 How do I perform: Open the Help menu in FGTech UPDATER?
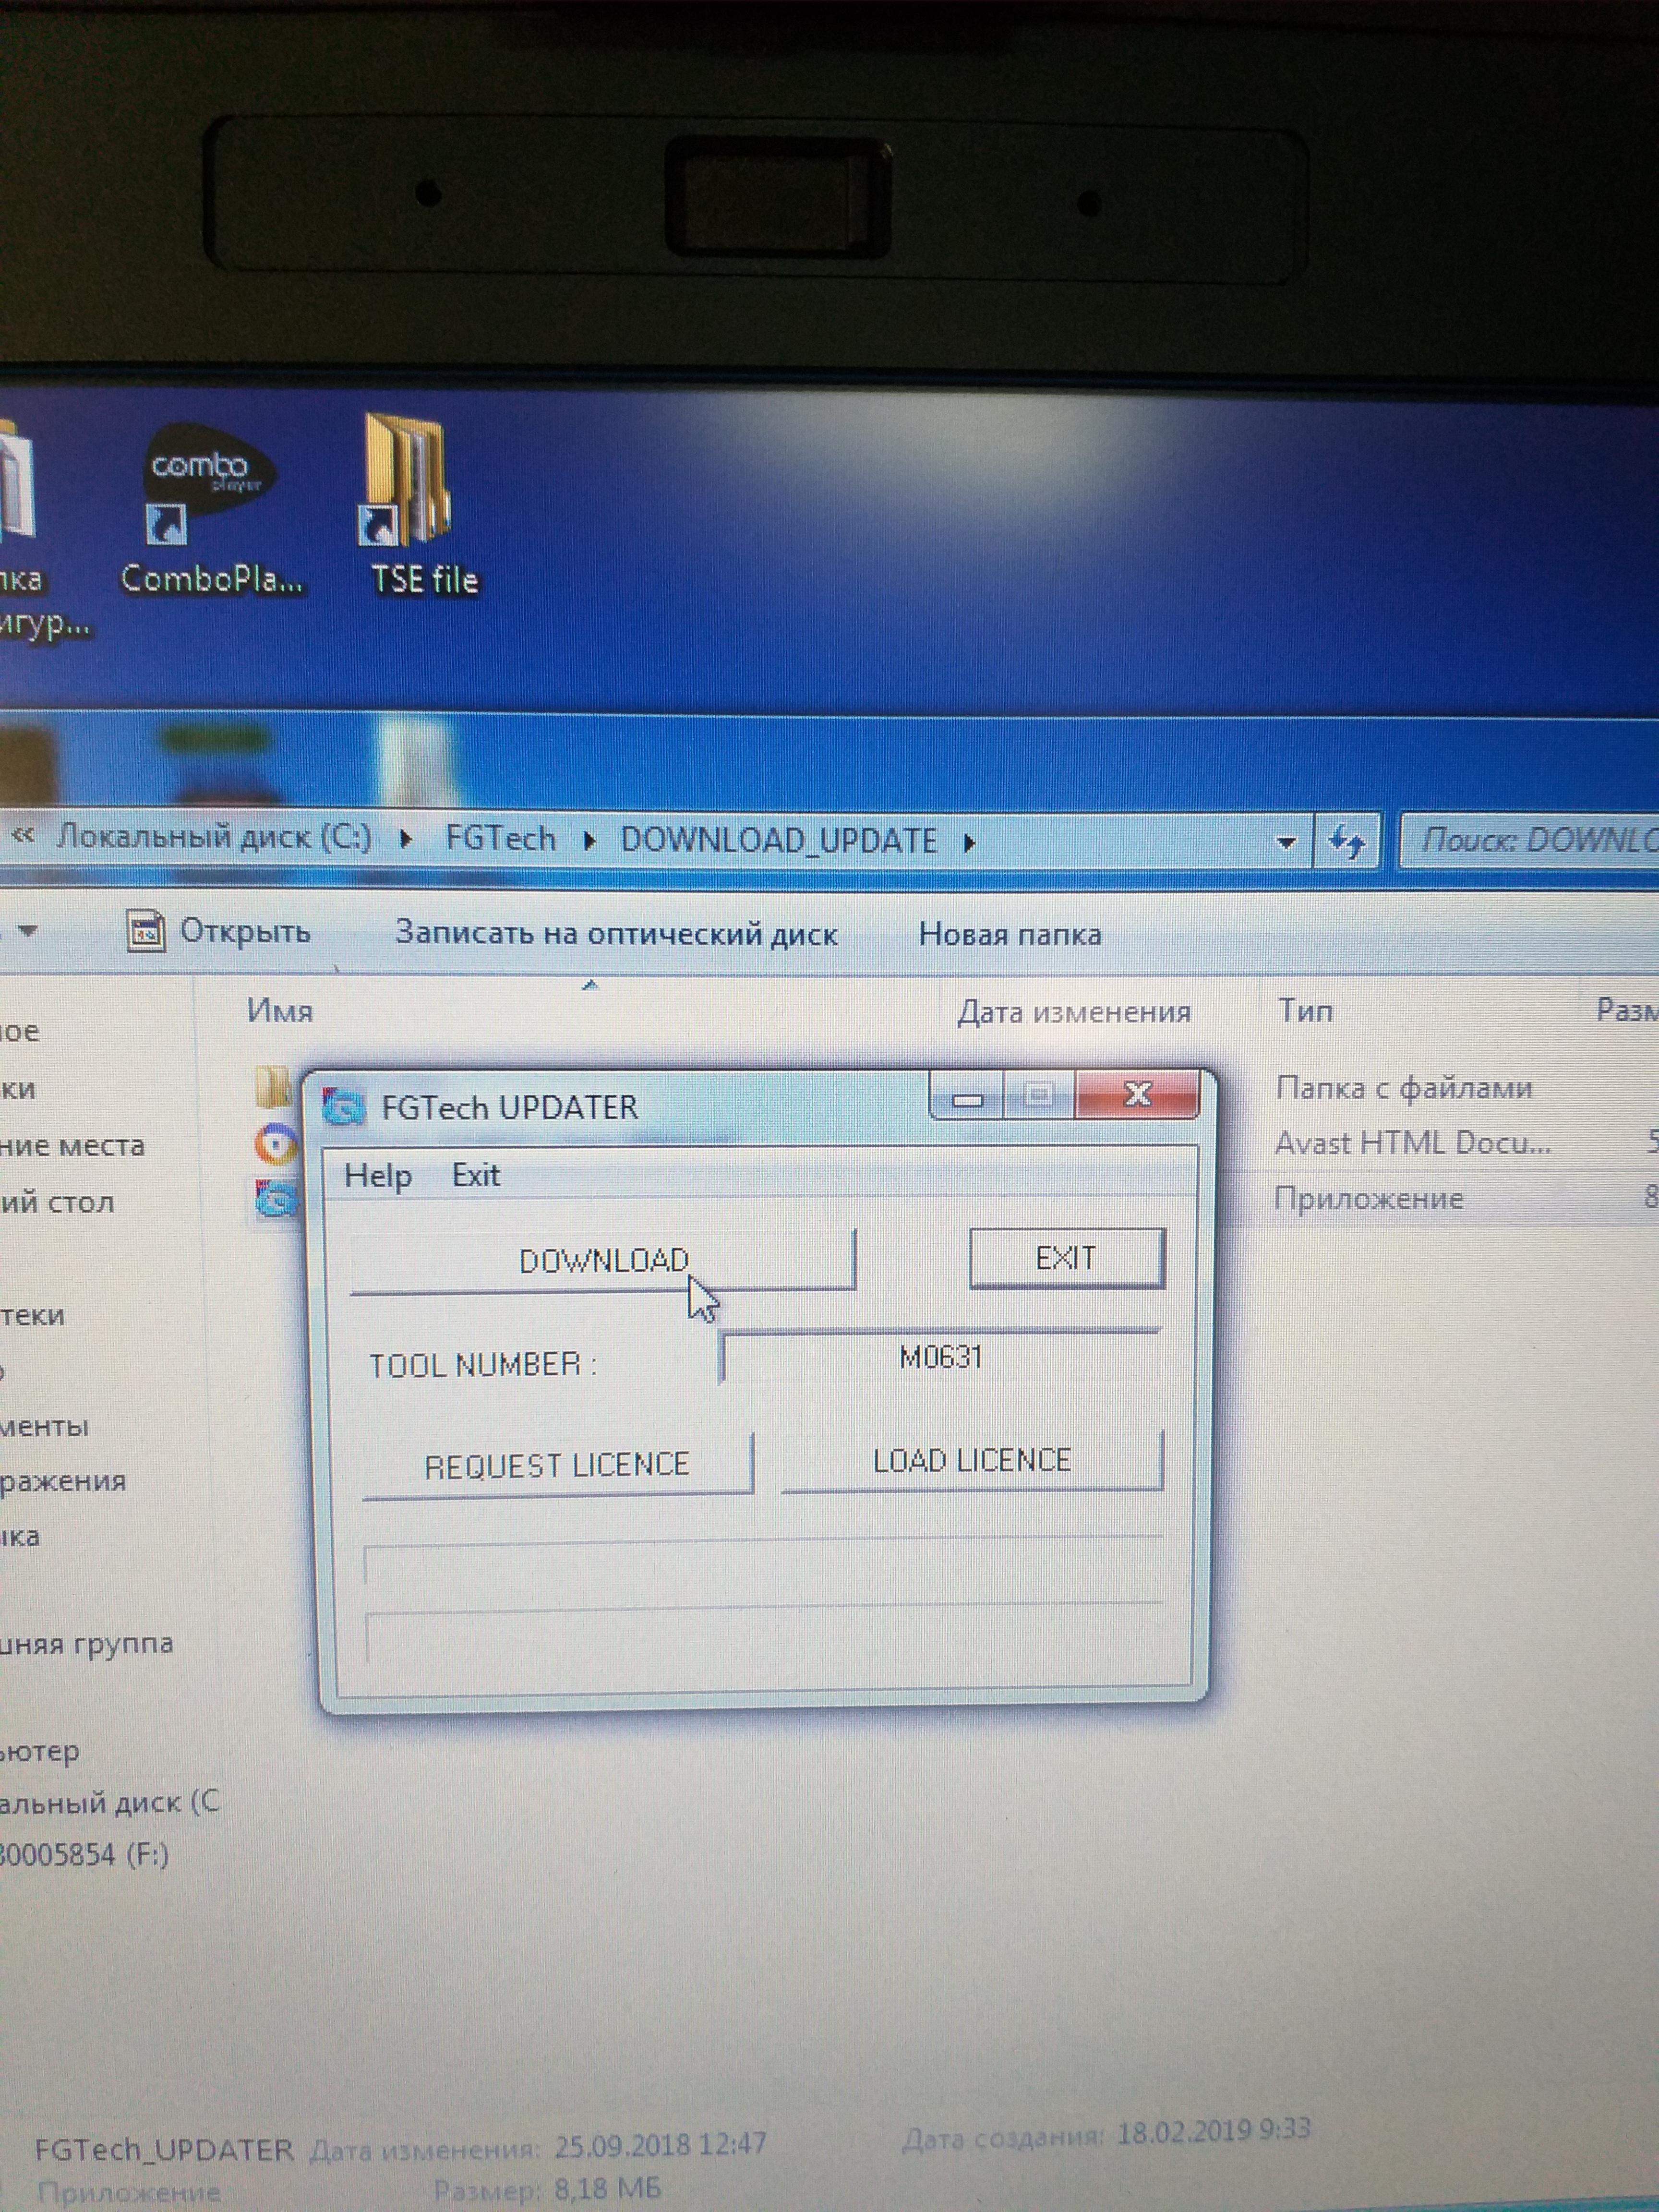377,1175
